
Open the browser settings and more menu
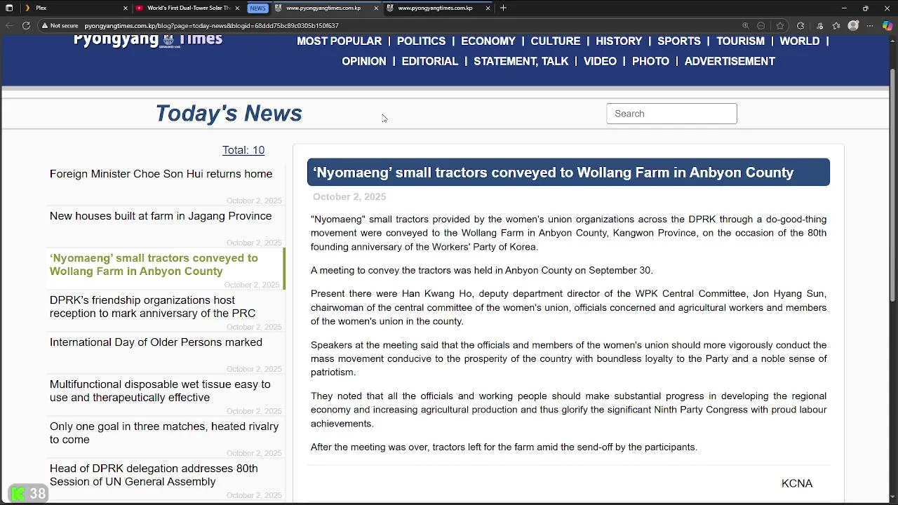pyautogui.click(x=870, y=26)
